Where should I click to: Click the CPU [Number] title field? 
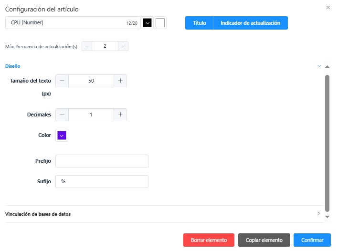pyautogui.click(x=67, y=23)
